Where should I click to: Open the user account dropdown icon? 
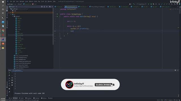coord(130,4)
